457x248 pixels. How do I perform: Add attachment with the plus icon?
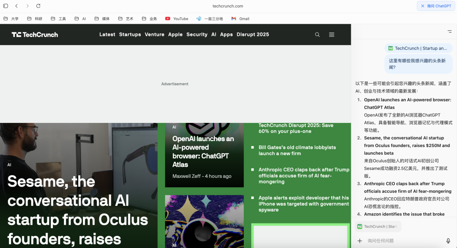click(360, 241)
